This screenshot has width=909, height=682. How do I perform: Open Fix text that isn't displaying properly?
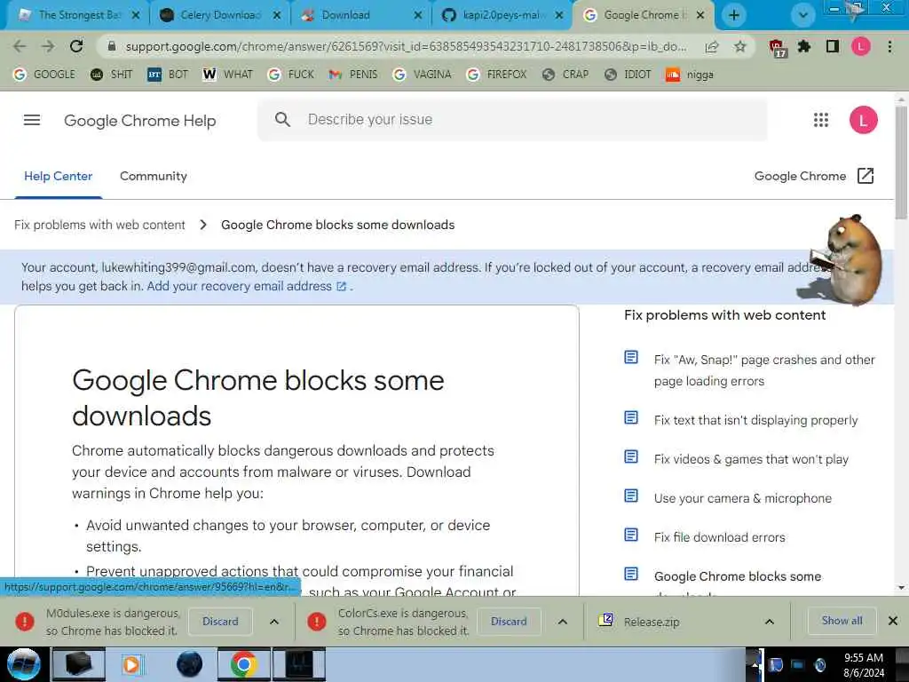756,420
